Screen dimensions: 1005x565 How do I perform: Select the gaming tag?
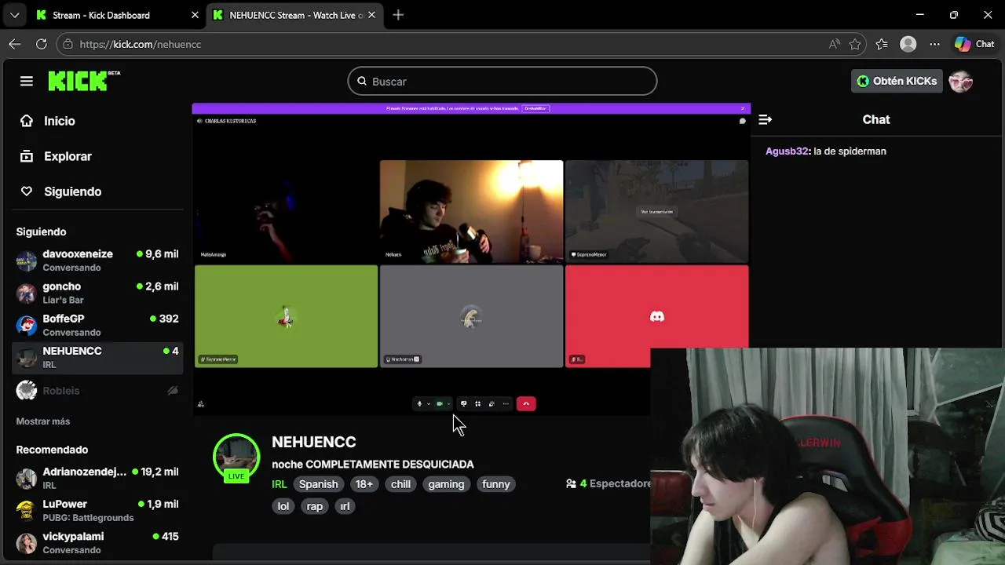click(446, 484)
